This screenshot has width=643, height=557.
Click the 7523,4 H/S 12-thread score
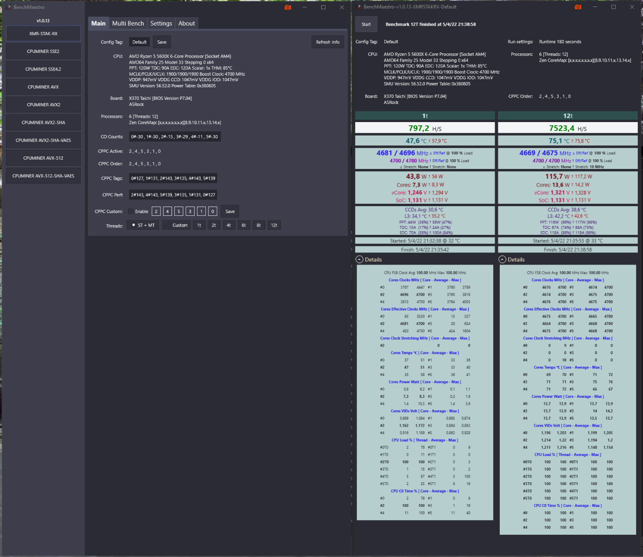(568, 128)
